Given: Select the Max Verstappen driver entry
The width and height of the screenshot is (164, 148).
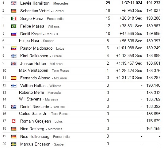Looking at the screenshot, I should 33,70.
